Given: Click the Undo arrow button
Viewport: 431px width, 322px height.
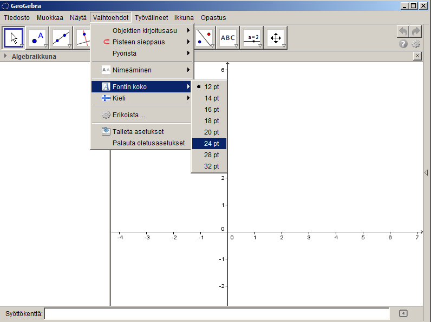Looking at the screenshot, I should coord(403,31).
